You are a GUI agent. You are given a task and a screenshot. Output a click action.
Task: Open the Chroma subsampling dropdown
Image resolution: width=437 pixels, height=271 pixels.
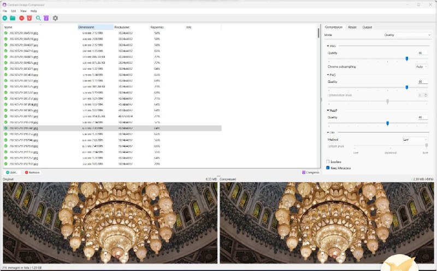pos(421,67)
